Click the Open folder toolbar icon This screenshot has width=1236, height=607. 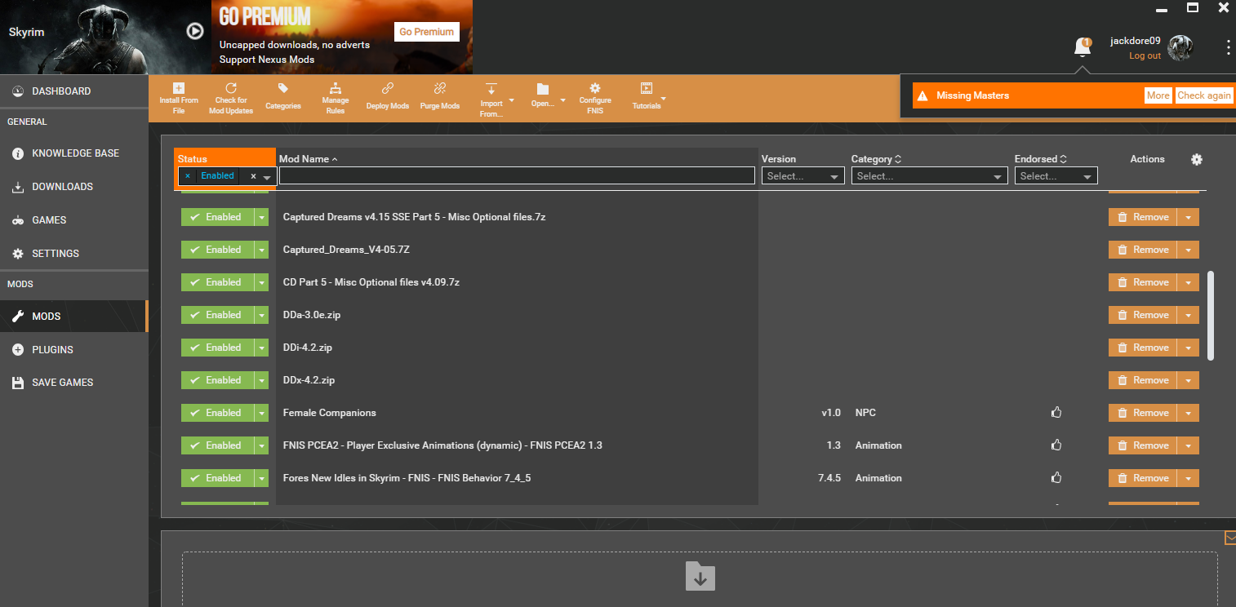pyautogui.click(x=543, y=88)
